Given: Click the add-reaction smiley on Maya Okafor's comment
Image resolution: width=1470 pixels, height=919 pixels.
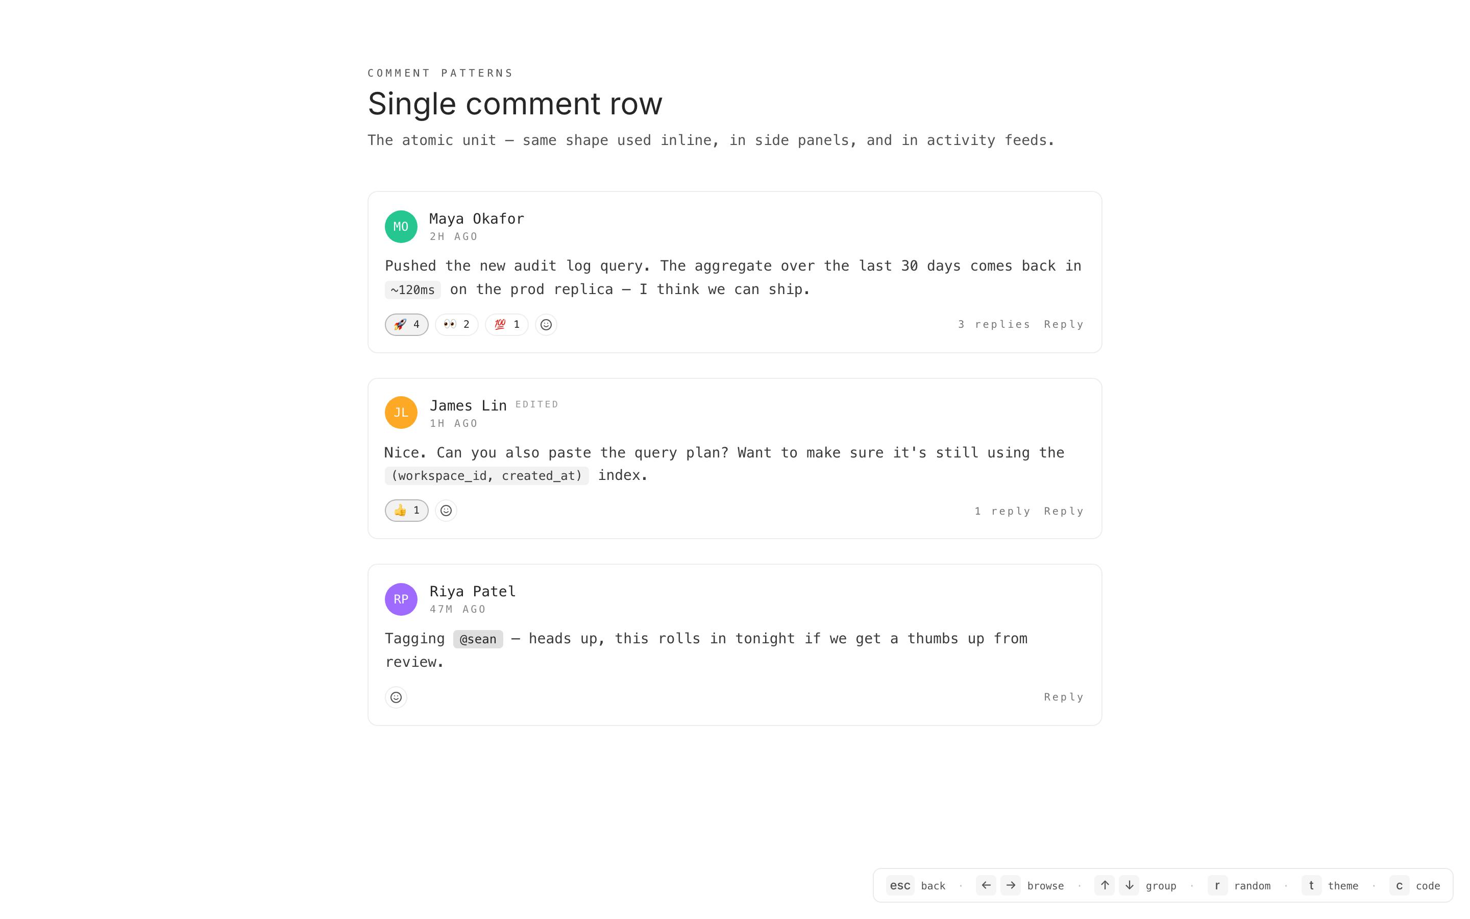Looking at the screenshot, I should click(546, 325).
